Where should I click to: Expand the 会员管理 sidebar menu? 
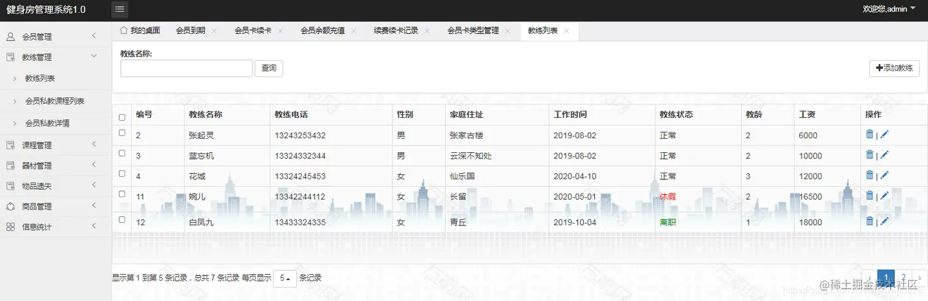point(94,36)
